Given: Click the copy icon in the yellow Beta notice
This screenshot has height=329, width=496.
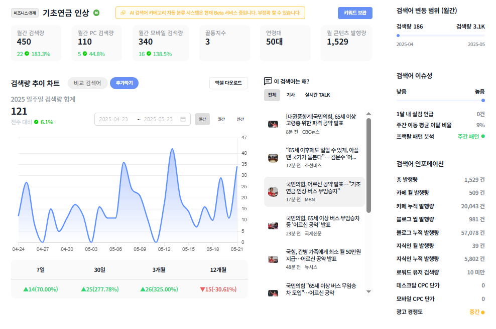Looking at the screenshot, I should (123, 13).
